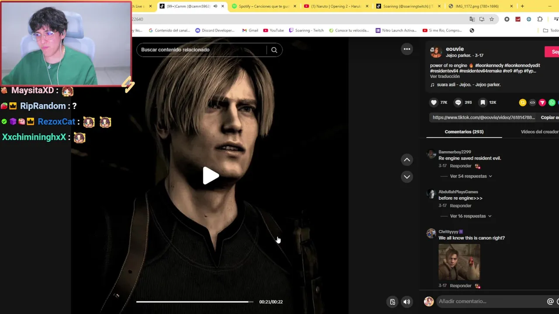The height and width of the screenshot is (314, 559).
Task: Open the globe icon bookmark
Action: 472,31
